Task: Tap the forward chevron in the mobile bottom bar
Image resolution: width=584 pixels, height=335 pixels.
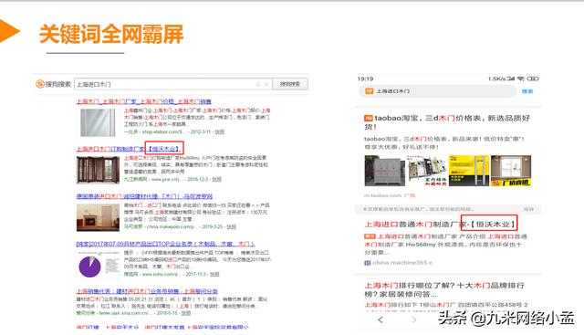Action: point(413,319)
